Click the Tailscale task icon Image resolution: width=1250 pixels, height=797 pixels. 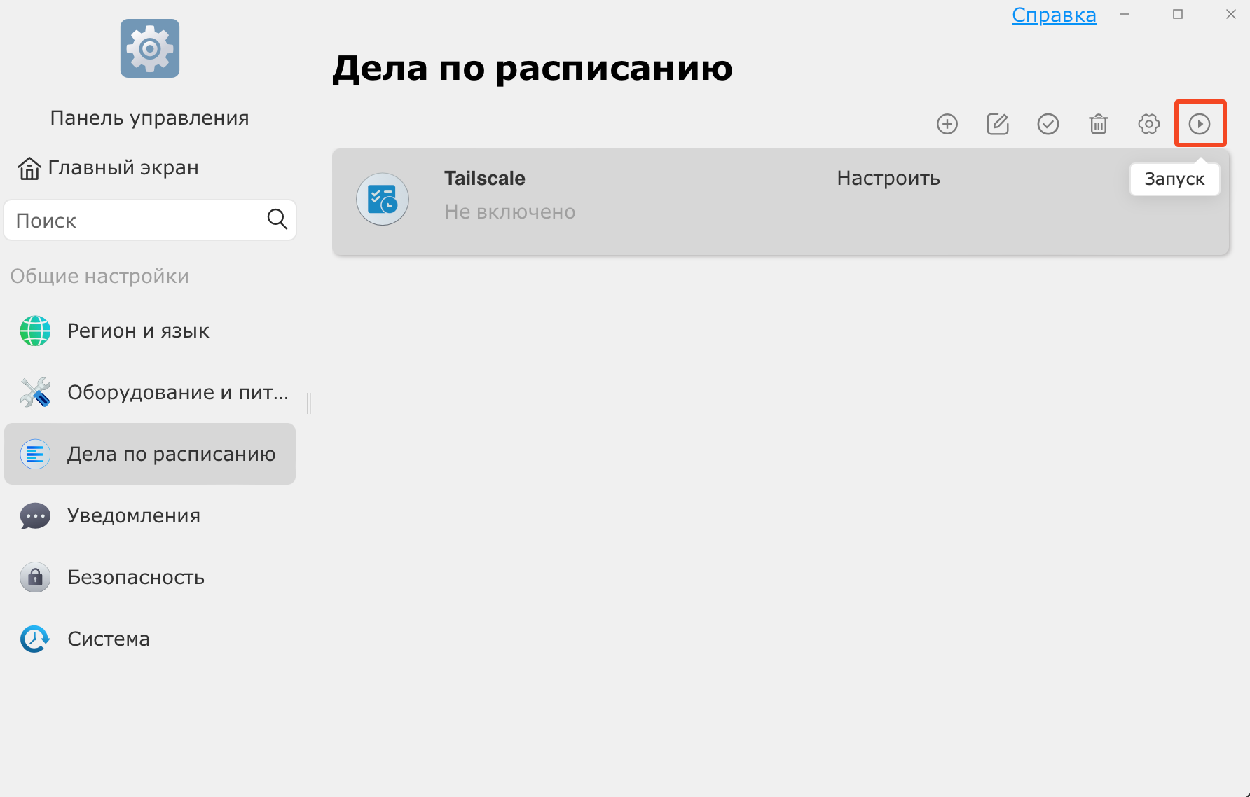pos(383,199)
